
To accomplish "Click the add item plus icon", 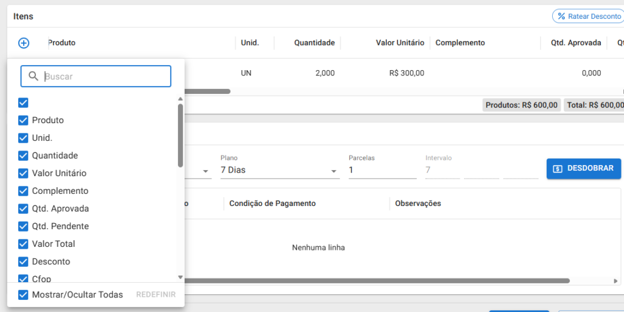I will pyautogui.click(x=24, y=43).
